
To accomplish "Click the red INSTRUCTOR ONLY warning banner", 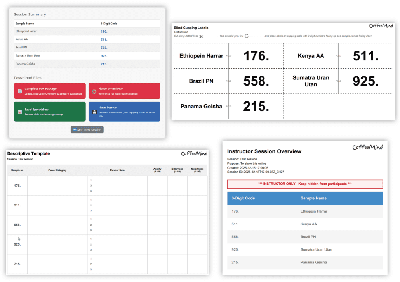I will tap(305, 184).
